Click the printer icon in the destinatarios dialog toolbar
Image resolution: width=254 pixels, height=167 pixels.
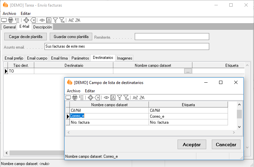(x=75, y=98)
